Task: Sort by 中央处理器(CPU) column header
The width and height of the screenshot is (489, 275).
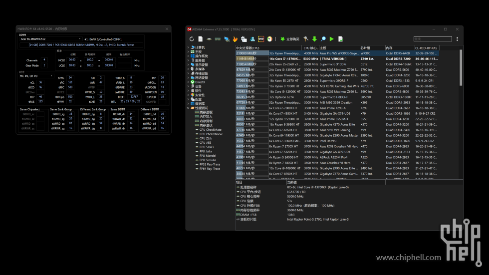Action: (x=268, y=48)
